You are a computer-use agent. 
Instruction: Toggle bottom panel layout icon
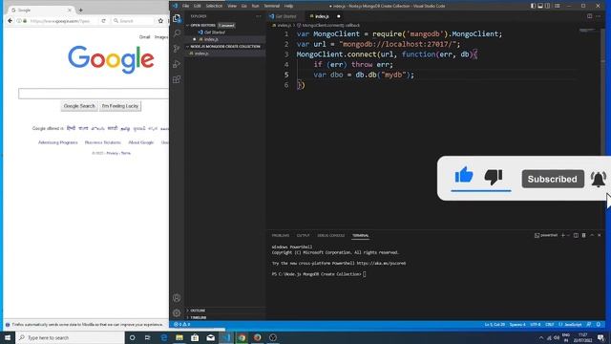[540, 6]
